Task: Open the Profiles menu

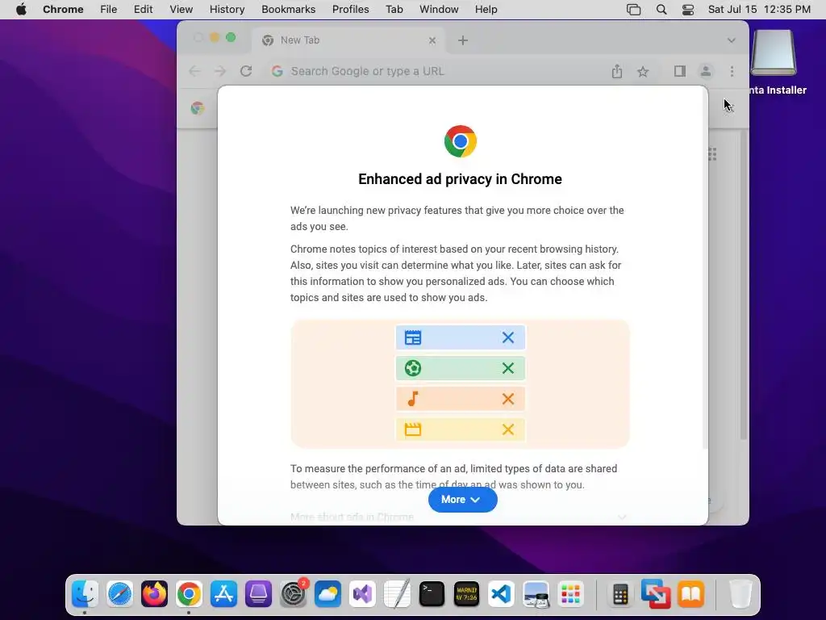Action: point(350,10)
